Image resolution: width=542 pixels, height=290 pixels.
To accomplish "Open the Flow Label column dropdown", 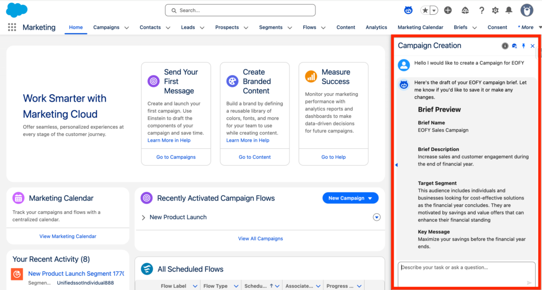I will pos(195,286).
